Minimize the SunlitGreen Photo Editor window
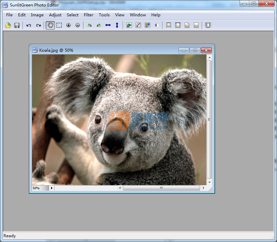This screenshot has height=242, width=277. pos(245,4)
